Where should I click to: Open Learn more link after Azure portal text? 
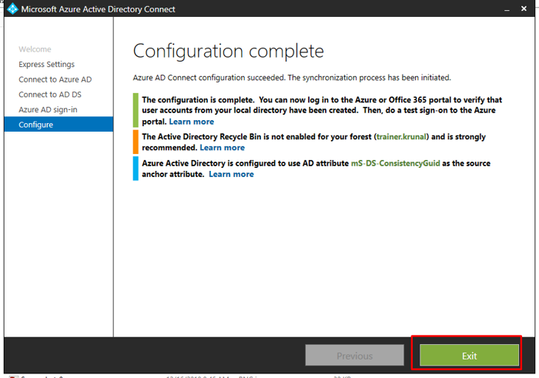click(191, 122)
